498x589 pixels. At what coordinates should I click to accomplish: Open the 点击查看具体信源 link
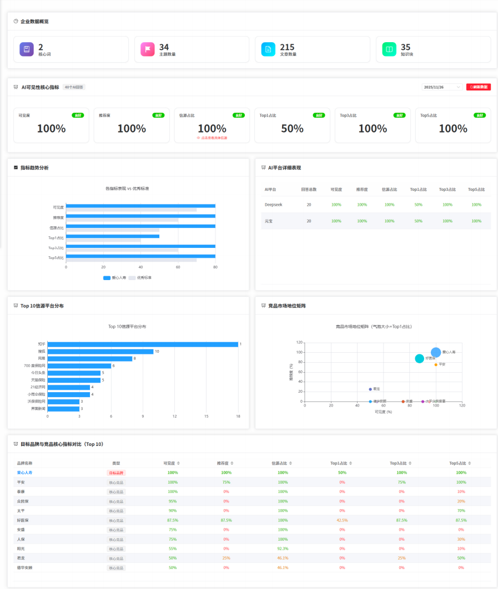click(212, 138)
